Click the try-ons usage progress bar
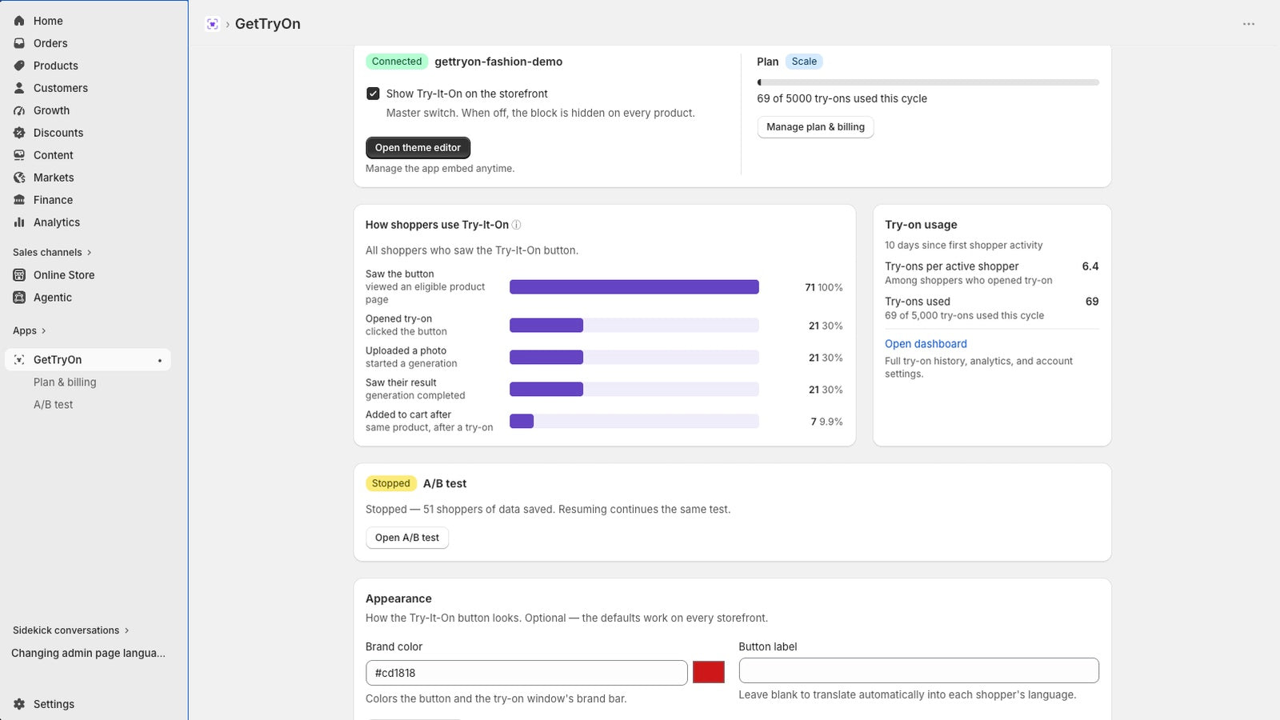1280x720 pixels. 928,82
